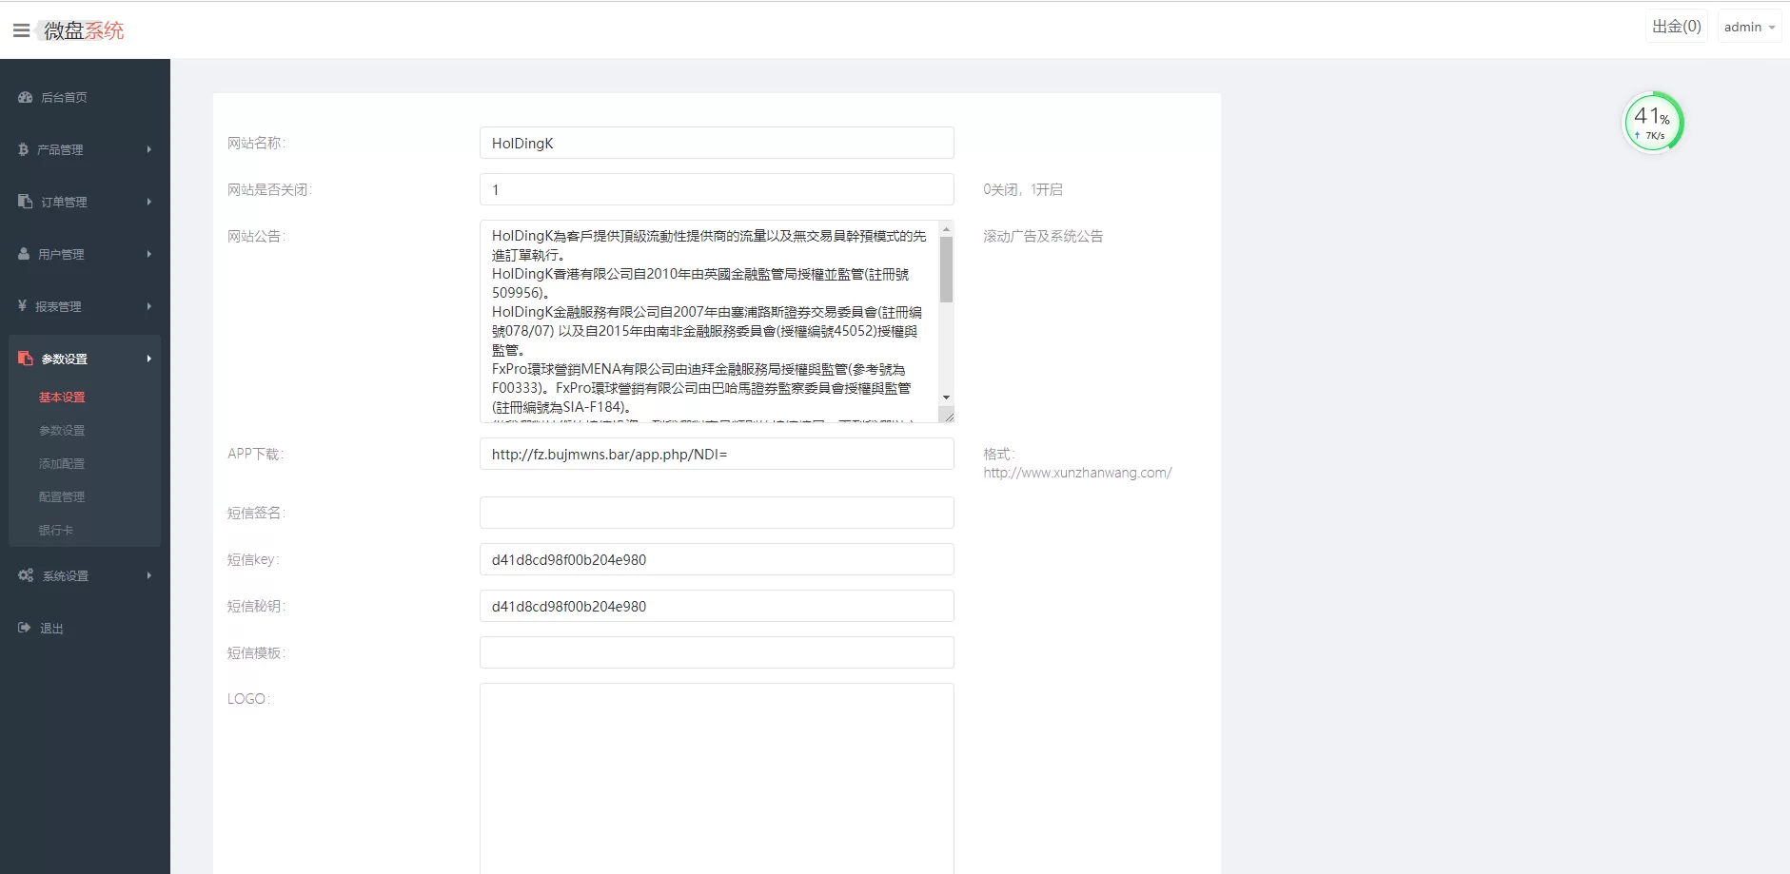Click the 出金(0) button
The height and width of the screenshot is (874, 1790).
[x=1676, y=27]
